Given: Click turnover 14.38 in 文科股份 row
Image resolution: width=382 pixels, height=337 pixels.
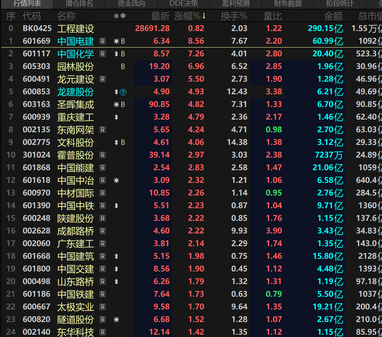Looking at the screenshot, I should pos(237,142).
